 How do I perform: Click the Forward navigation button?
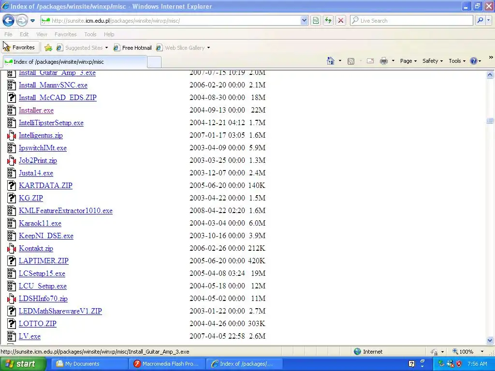click(x=22, y=21)
